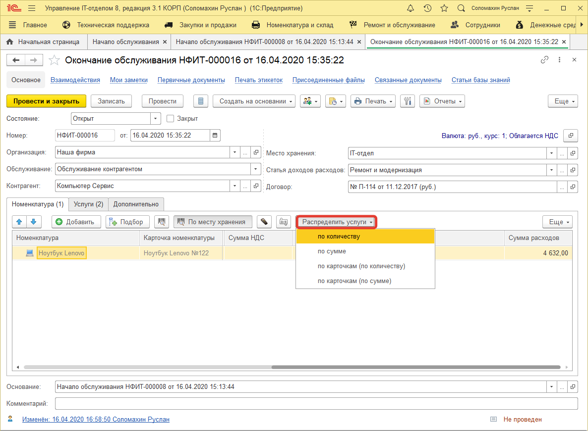
Task: Switch to Услуги (2) tab
Action: coord(88,204)
